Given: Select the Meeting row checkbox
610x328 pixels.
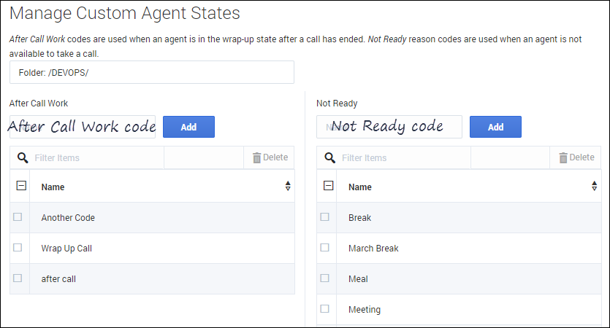Looking at the screenshot, I should 324,309.
